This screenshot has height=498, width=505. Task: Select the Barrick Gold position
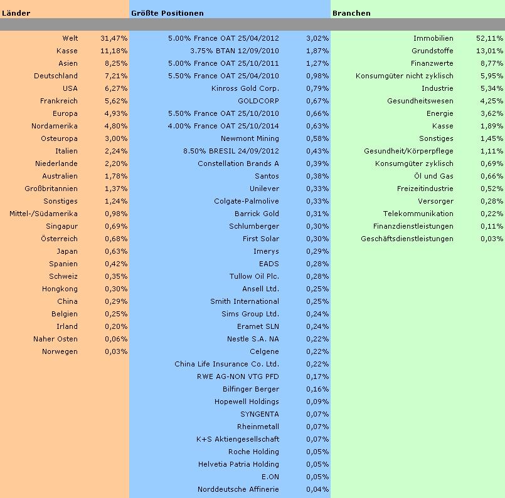(x=257, y=214)
